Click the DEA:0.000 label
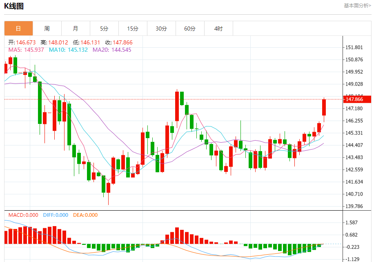Image resolution: width=374 pixels, height=262 pixels. click(85, 215)
